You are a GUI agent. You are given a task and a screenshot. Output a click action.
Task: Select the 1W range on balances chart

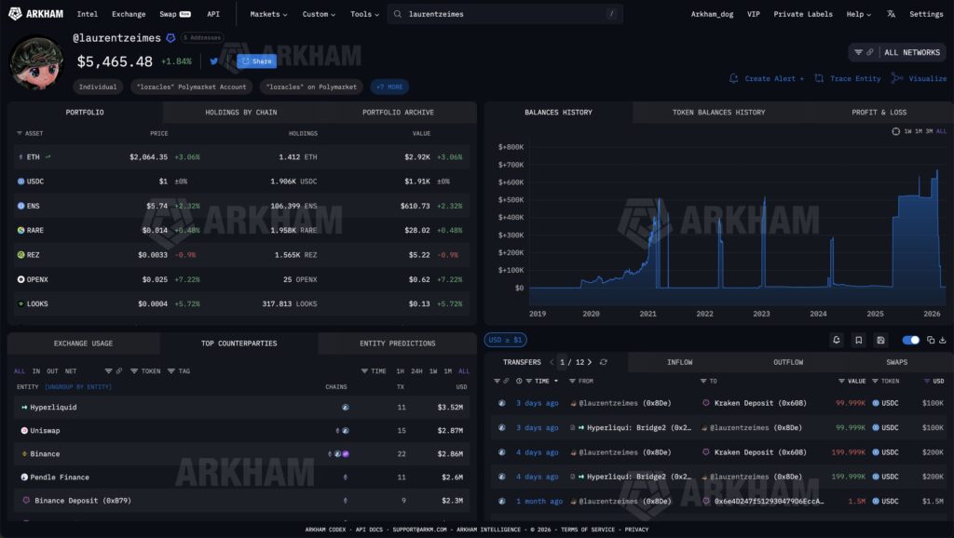click(907, 131)
